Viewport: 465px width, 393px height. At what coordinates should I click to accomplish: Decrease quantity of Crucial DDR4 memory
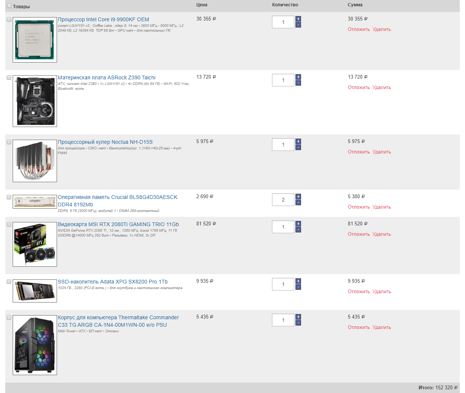click(298, 203)
